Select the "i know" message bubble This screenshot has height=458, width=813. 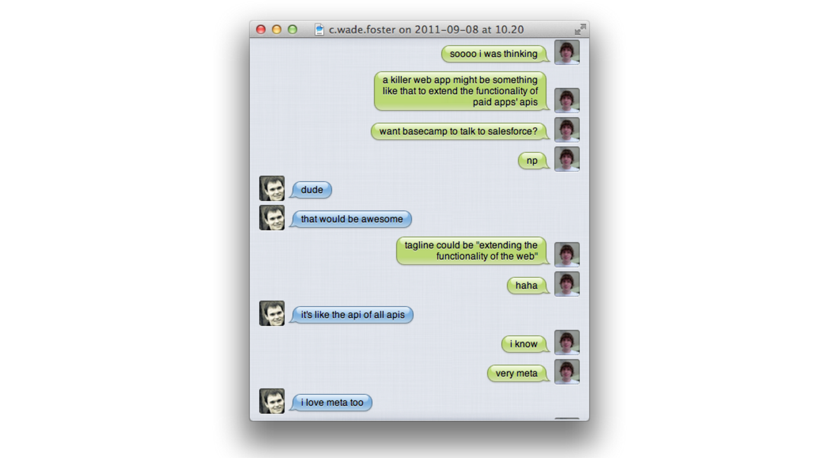[525, 344]
